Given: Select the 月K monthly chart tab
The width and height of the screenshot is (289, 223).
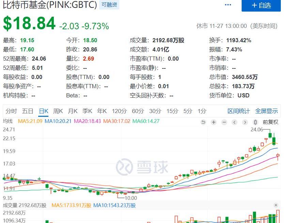Looking at the screenshot, I should point(73,111).
